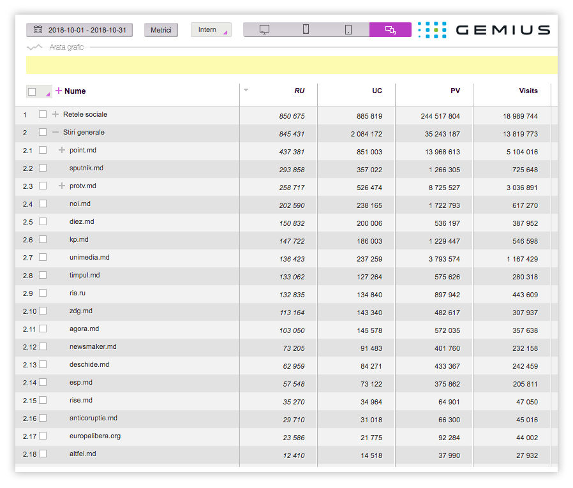
Task: Select the phone device filter icon
Action: [306, 29]
